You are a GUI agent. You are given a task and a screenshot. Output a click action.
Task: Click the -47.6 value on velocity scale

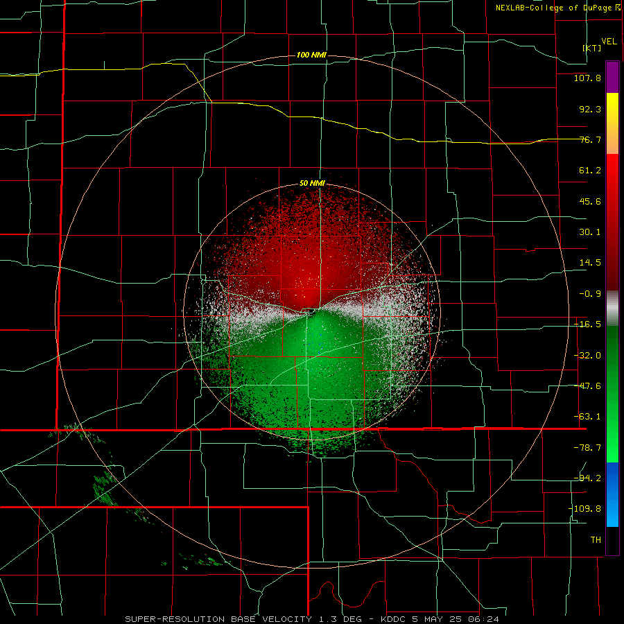pyautogui.click(x=587, y=386)
